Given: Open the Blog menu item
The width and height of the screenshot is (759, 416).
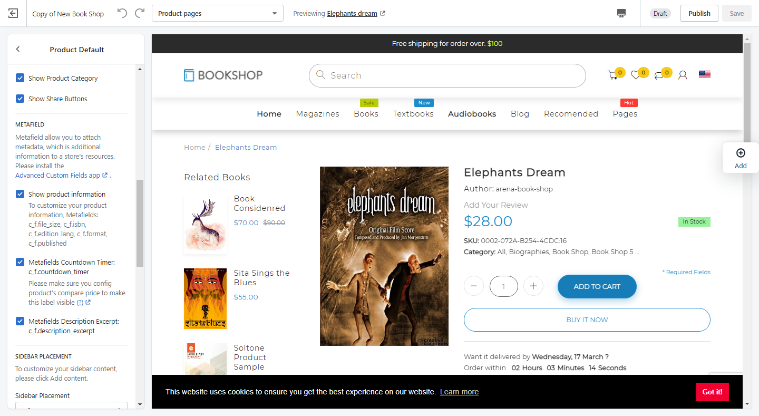Looking at the screenshot, I should click(x=520, y=114).
